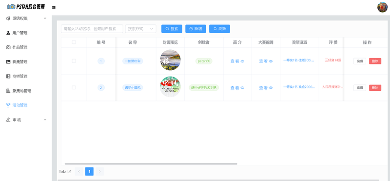Focus the 活动名称 search input field
The height and width of the screenshot is (181, 390).
92,29
